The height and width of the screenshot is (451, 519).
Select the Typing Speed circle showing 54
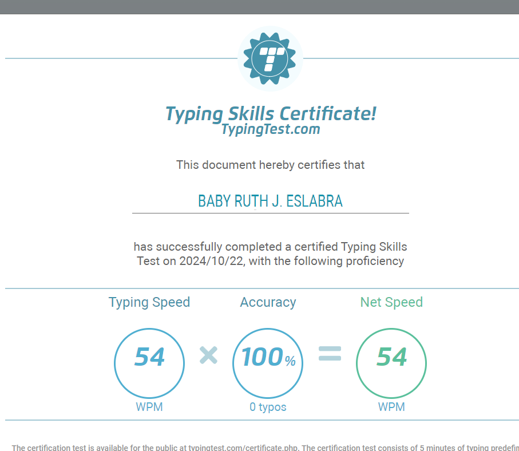pos(149,363)
